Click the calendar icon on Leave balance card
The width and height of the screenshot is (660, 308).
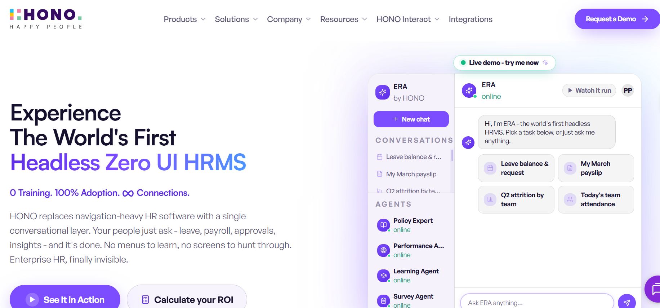point(490,168)
